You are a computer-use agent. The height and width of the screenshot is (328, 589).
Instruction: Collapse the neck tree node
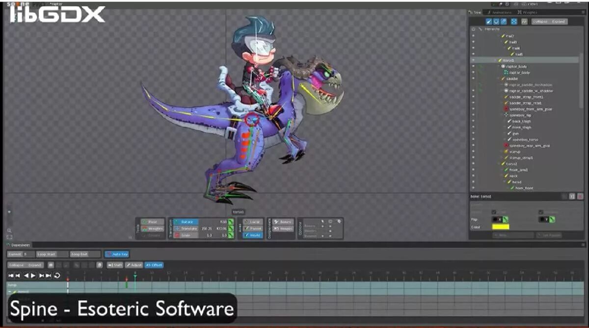(502, 176)
